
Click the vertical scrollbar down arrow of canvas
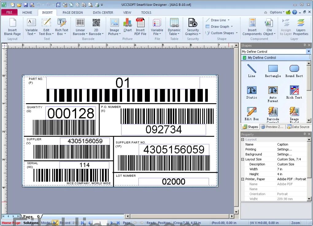(x=236, y=212)
